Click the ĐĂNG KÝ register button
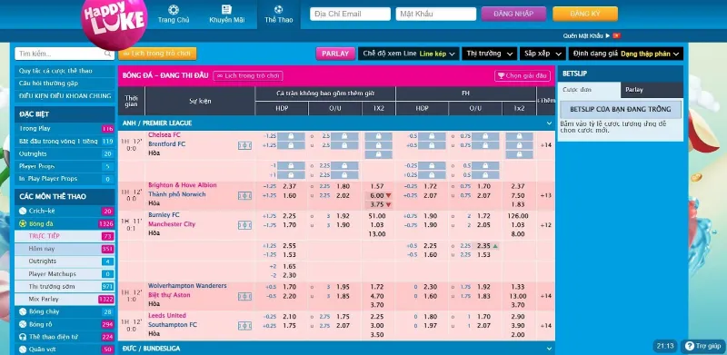 pyautogui.click(x=585, y=14)
